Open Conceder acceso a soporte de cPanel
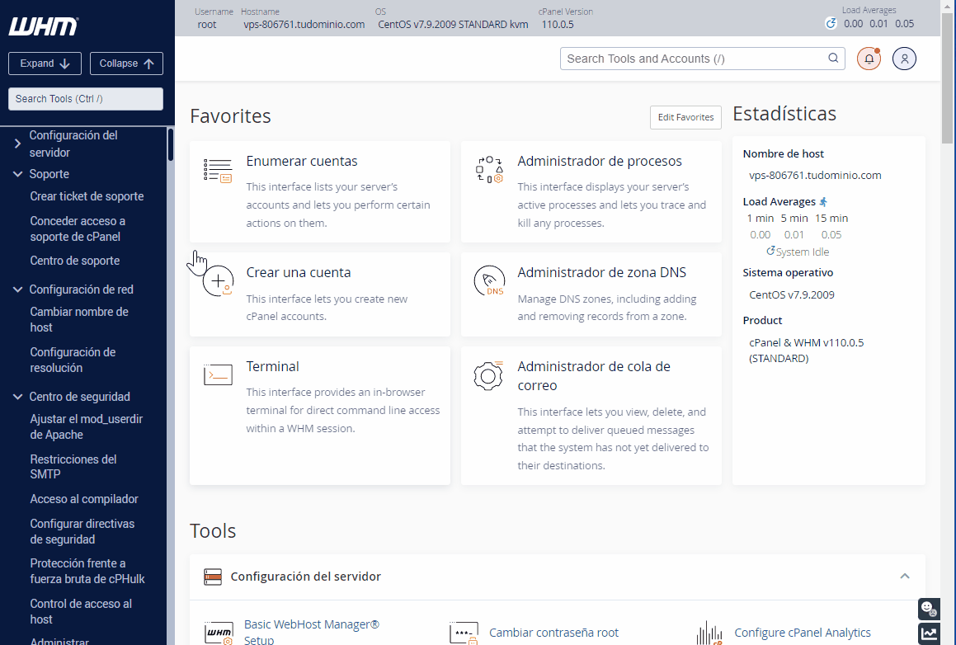 coord(78,228)
